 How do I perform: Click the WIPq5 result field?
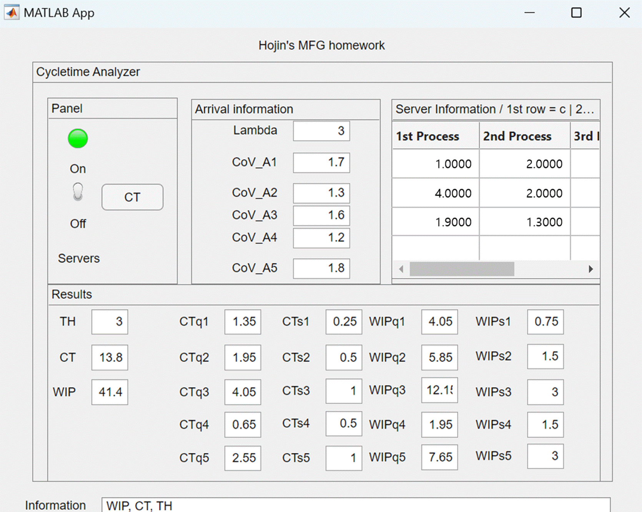pyautogui.click(x=439, y=457)
